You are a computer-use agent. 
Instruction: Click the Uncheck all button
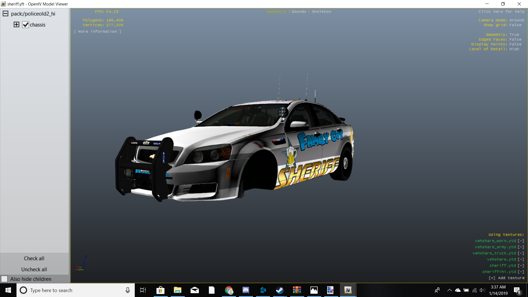pos(34,269)
